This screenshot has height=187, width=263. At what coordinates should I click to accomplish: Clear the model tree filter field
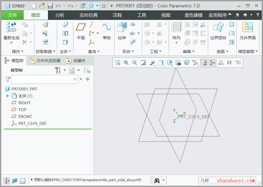75,79
